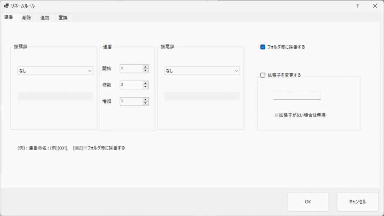Select the 連番 tab
384x216 pixels.
[9, 17]
